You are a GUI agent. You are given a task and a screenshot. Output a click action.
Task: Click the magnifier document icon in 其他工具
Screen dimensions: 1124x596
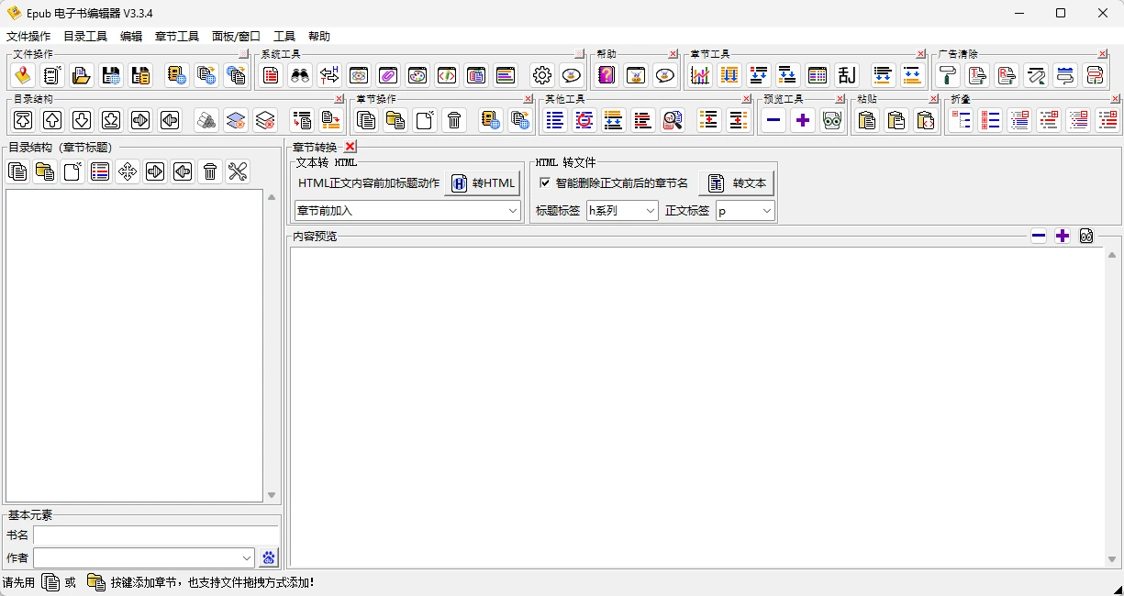(673, 120)
